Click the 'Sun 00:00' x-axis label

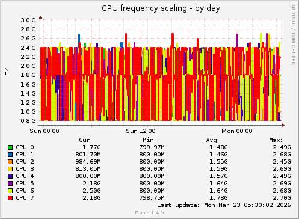(45, 131)
